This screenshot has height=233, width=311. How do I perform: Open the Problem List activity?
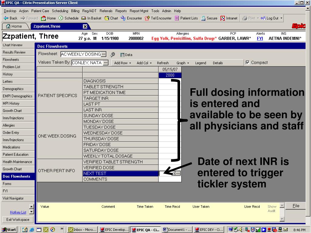pyautogui.click(x=18, y=67)
